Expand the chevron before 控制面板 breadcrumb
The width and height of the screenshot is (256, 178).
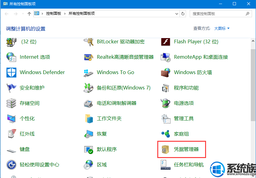pyautogui.click(x=42, y=14)
